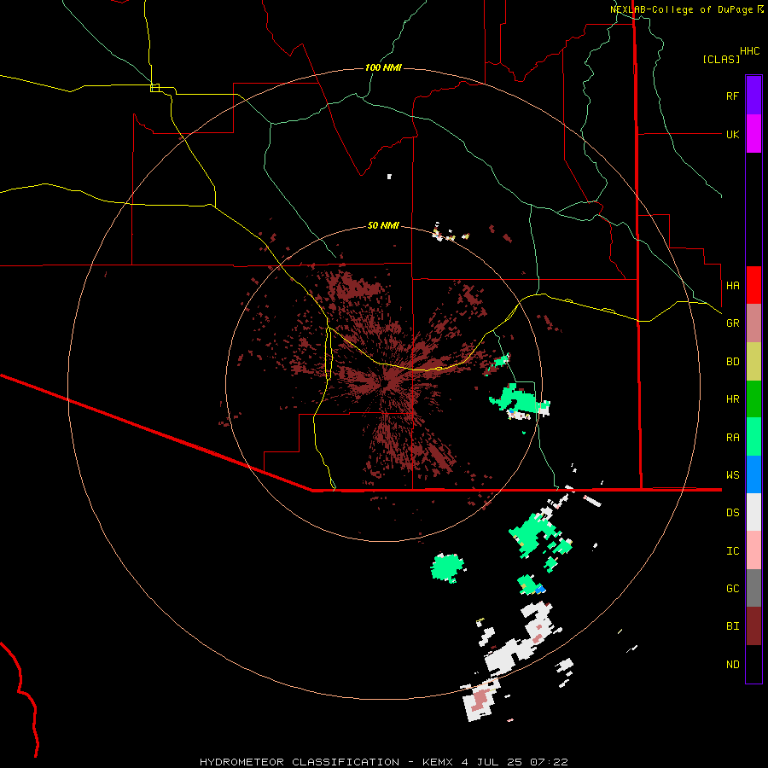Click the 50 NMI range ring label
768x768 pixels.
(x=383, y=225)
